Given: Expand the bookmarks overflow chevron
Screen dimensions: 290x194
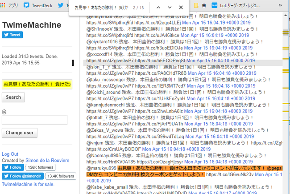Looking at the screenshot, I should 280,5.
